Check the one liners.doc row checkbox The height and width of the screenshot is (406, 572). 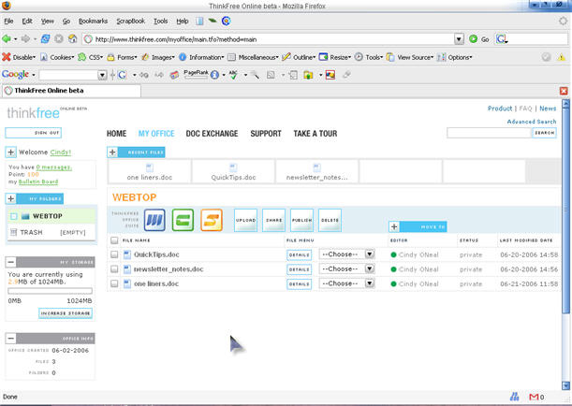click(x=114, y=283)
